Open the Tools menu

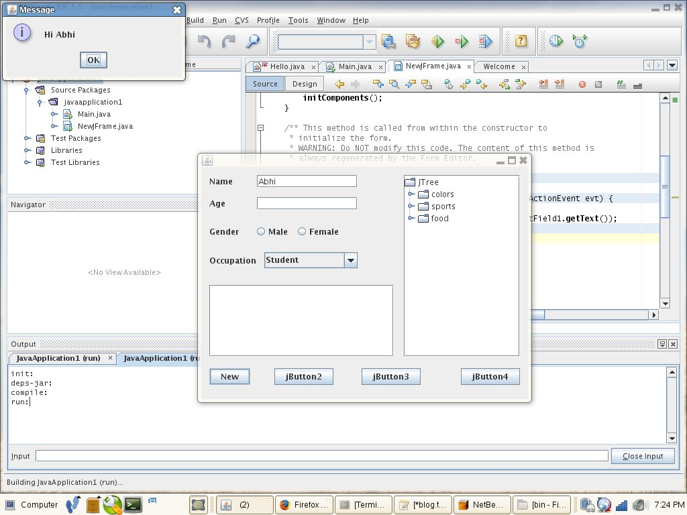tap(298, 20)
